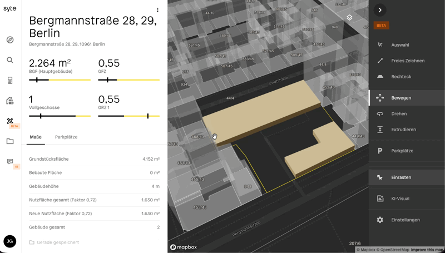Click the compass icon in left sidebar
This screenshot has height=253, width=445.
(x=10, y=40)
